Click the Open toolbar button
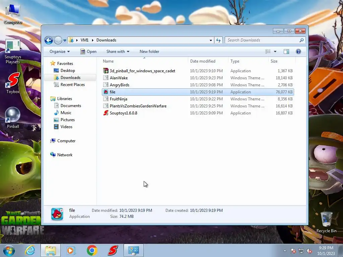Image resolution: width=343 pixels, height=257 pixels. point(88,52)
